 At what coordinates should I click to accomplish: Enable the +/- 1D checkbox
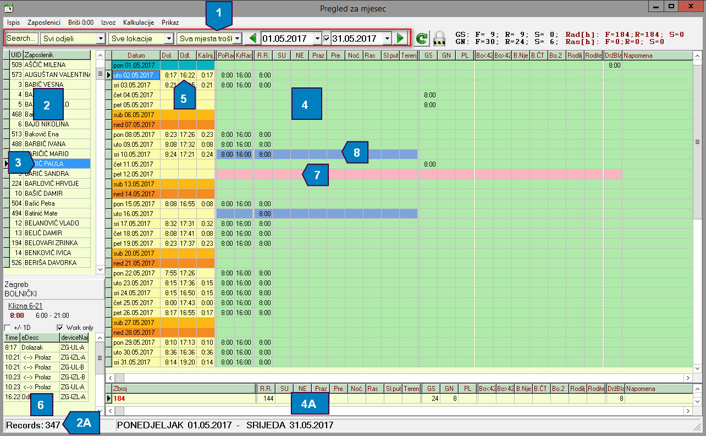click(x=8, y=328)
